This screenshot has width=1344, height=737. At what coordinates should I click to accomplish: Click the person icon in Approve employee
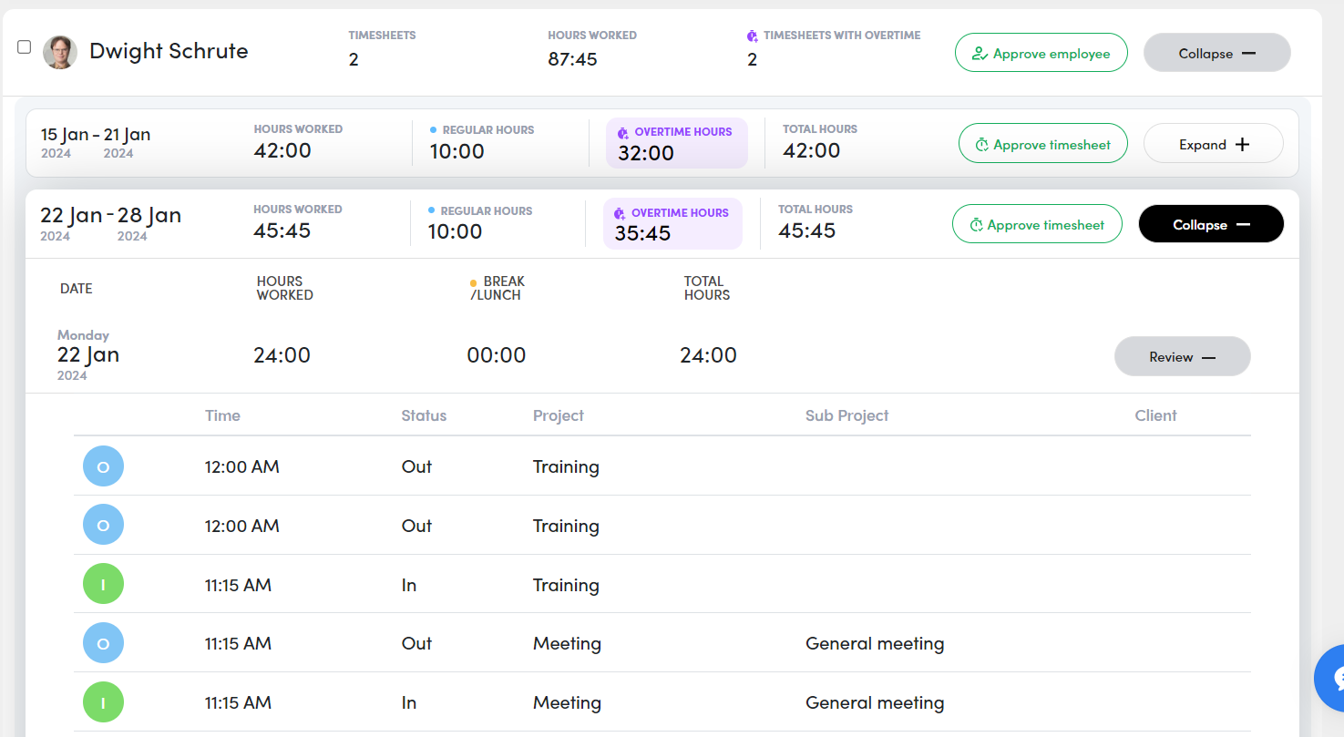[x=980, y=54]
